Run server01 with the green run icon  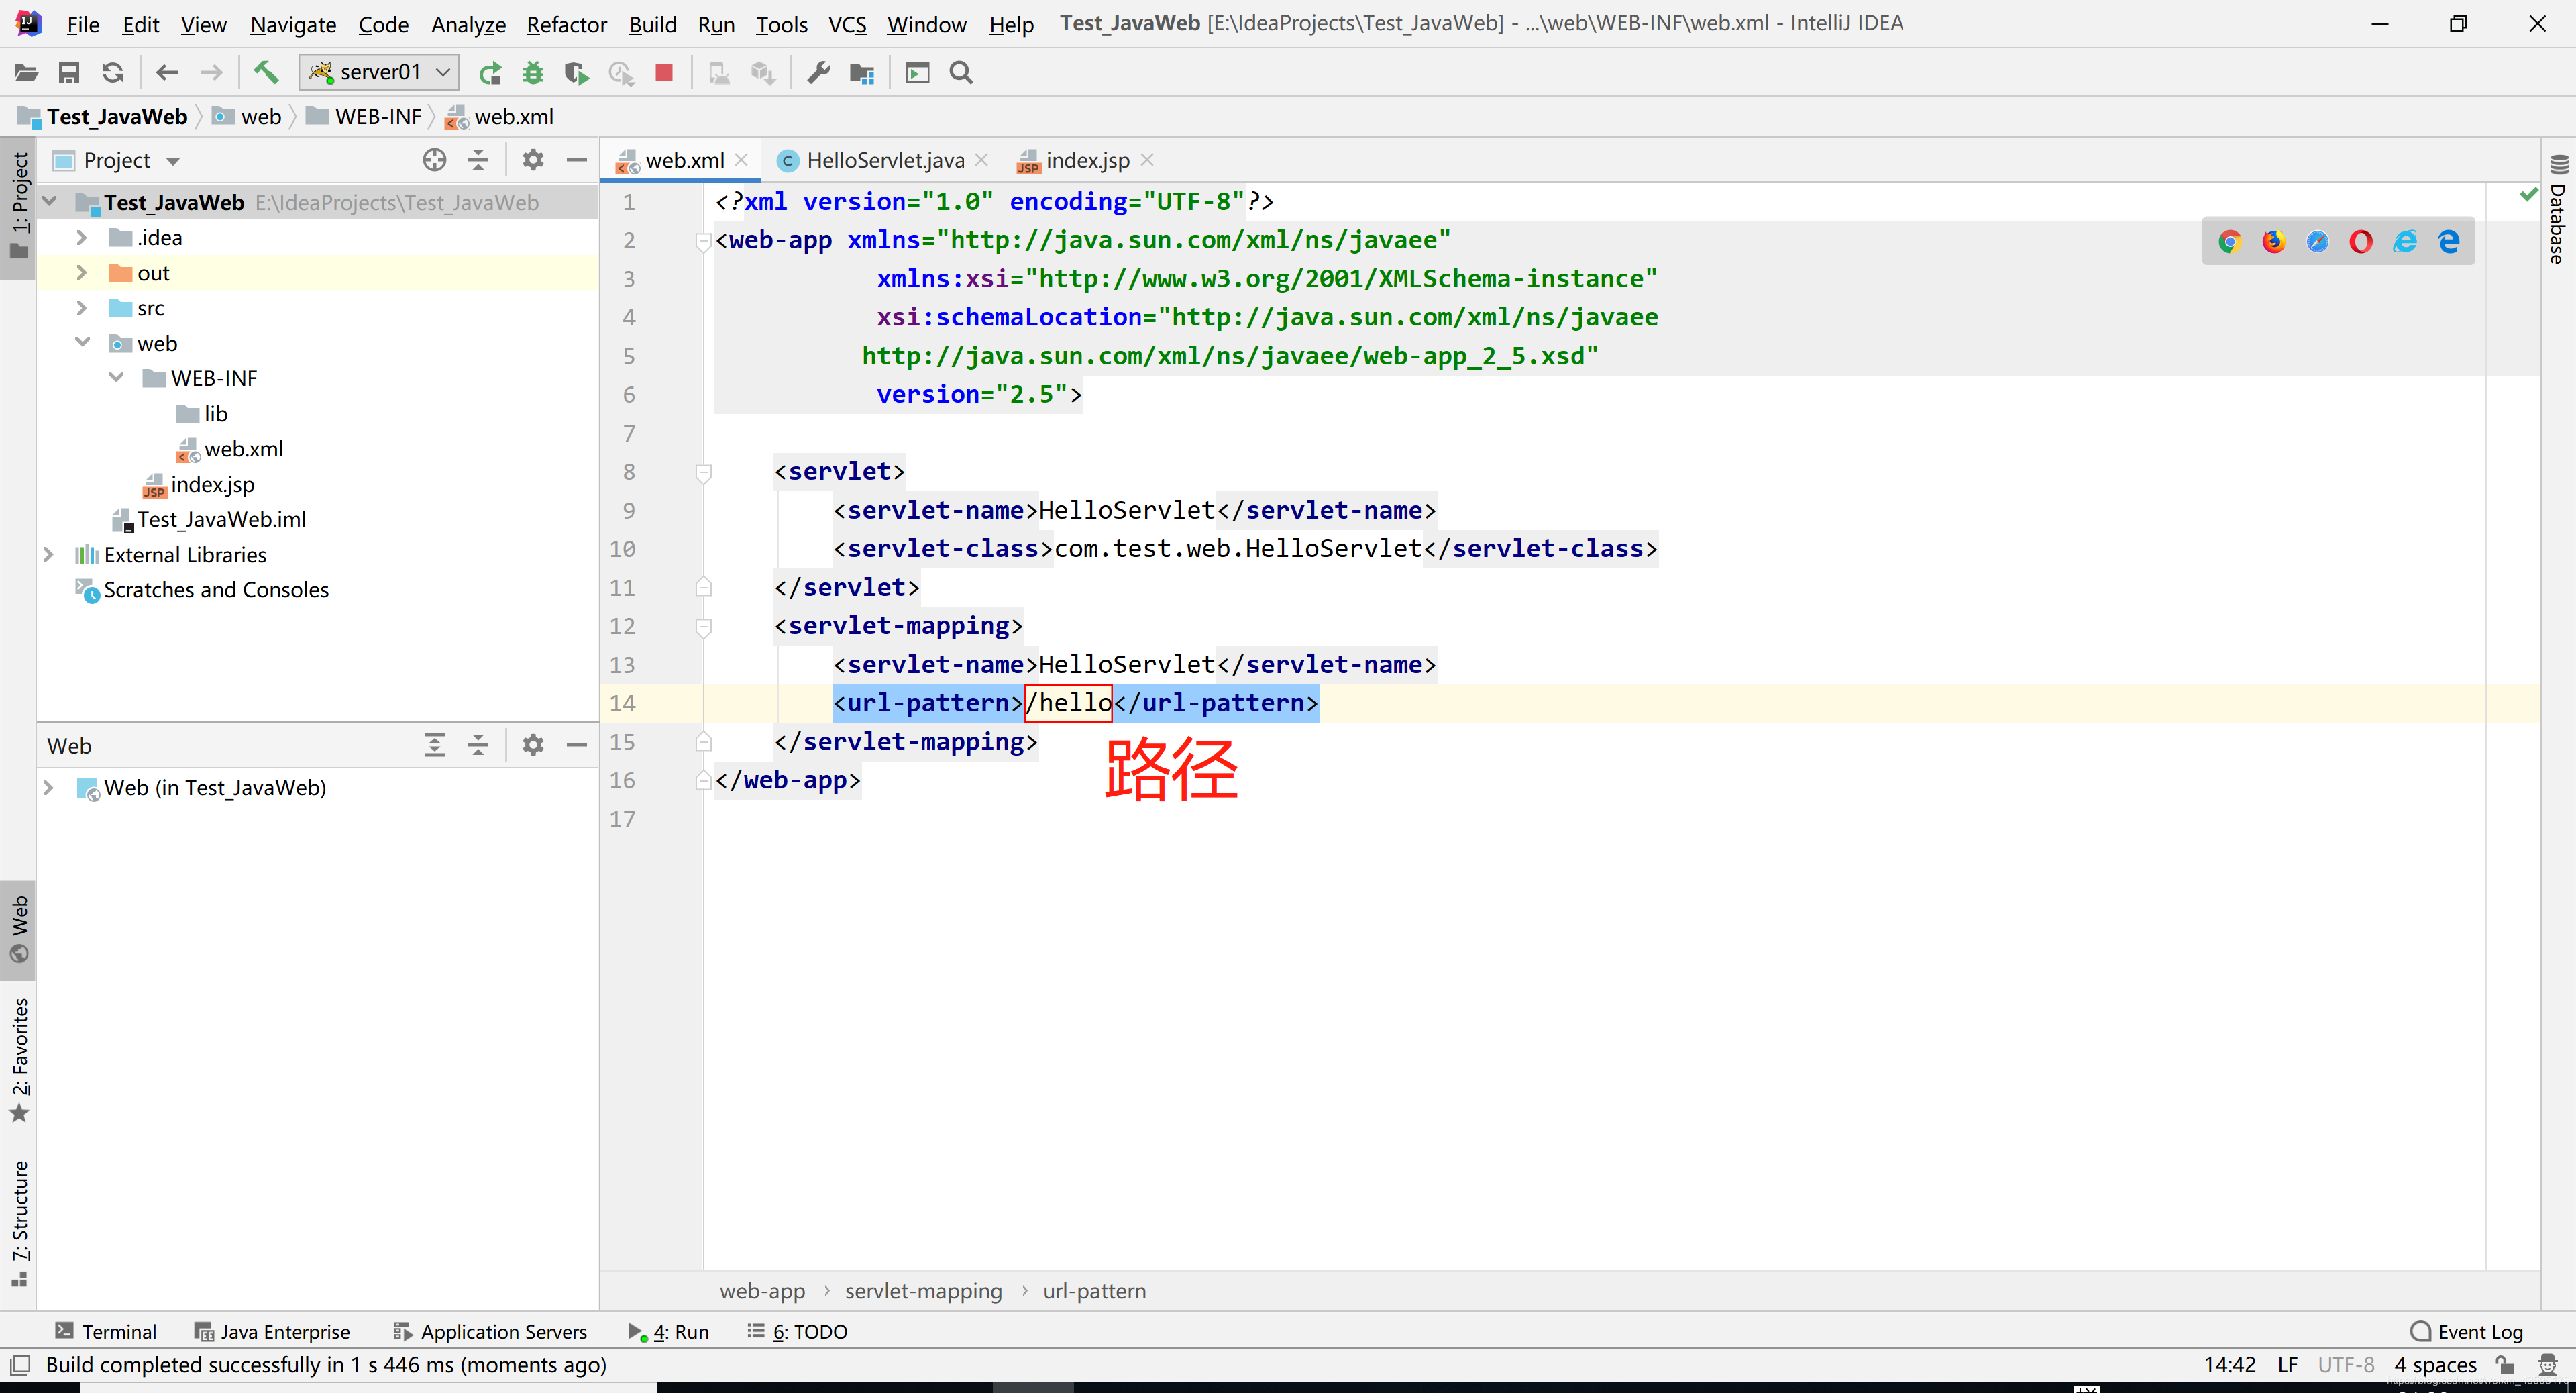click(x=490, y=72)
